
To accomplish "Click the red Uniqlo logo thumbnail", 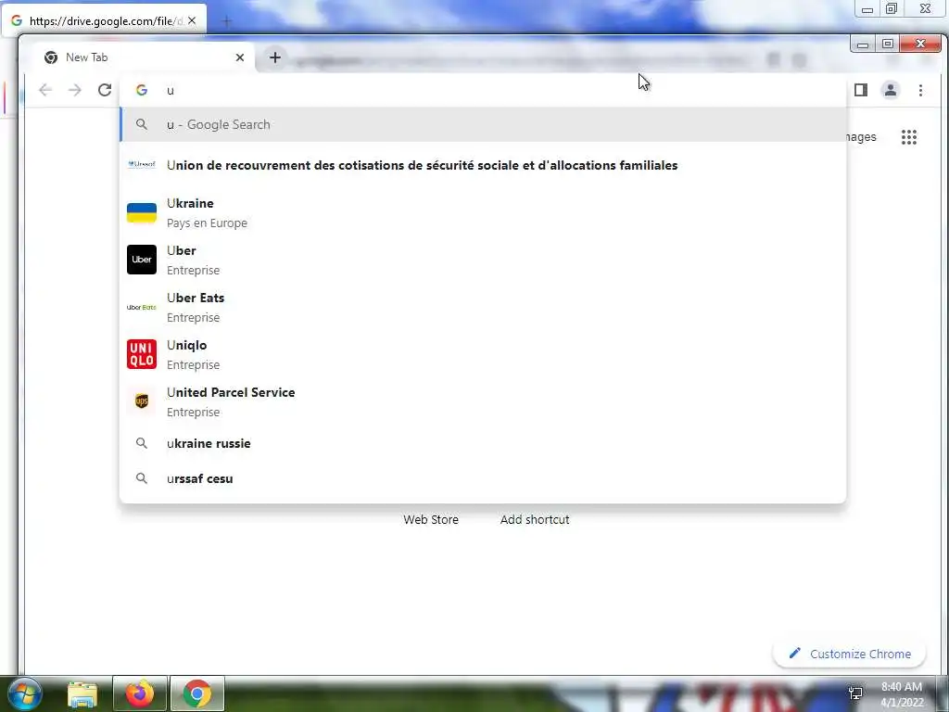I will pos(142,354).
